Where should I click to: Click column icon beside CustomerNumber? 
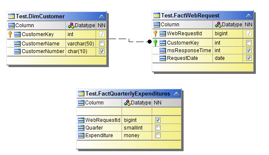17,51
